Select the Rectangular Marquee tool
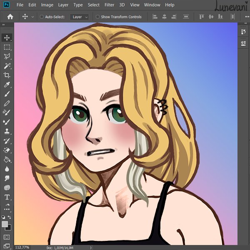Viewport: 250px width, 250px height. tap(7, 47)
